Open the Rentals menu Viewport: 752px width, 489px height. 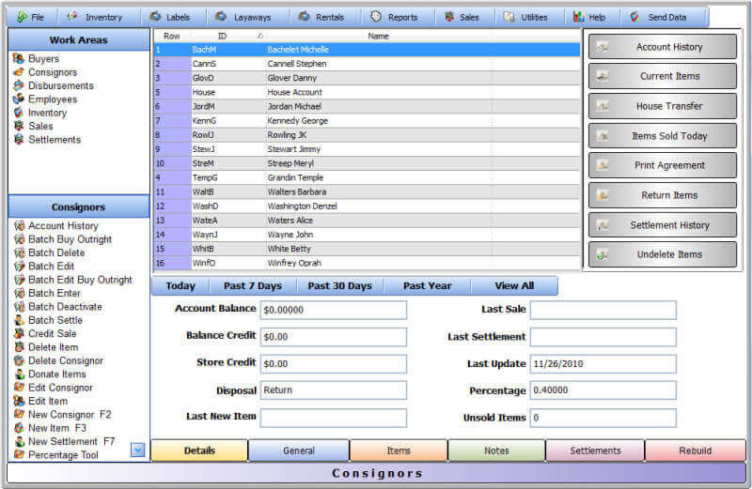[321, 17]
